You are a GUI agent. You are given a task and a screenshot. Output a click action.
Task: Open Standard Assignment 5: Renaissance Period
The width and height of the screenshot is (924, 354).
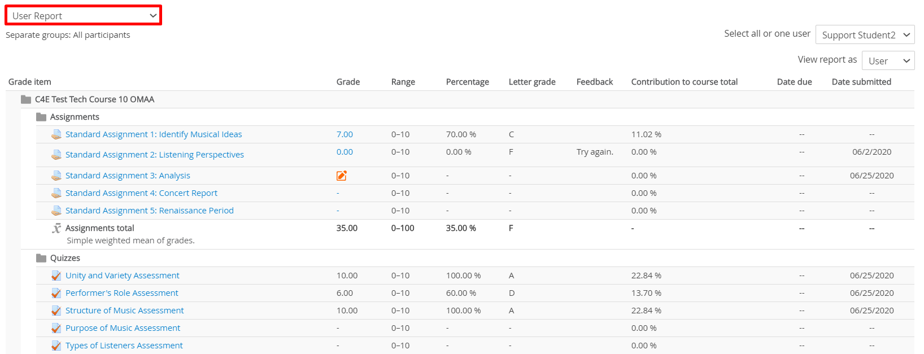coord(149,211)
